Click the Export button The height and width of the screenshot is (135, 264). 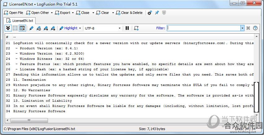(x=63, y=13)
